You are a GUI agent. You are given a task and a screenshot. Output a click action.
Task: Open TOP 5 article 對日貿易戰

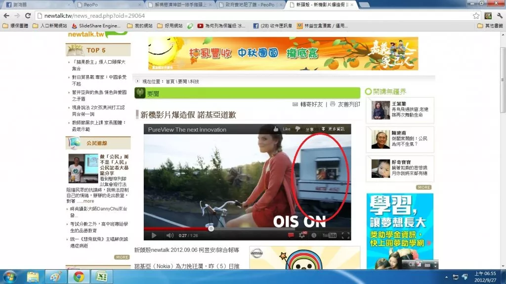click(98, 81)
